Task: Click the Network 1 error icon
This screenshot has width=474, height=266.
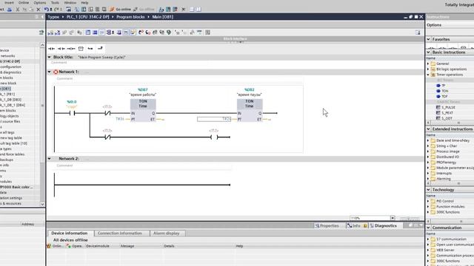Action: tap(56, 72)
